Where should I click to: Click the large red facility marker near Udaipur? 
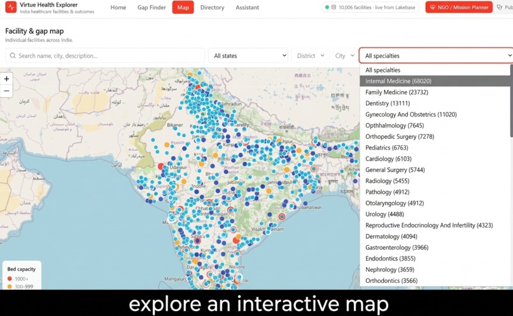pos(160,166)
